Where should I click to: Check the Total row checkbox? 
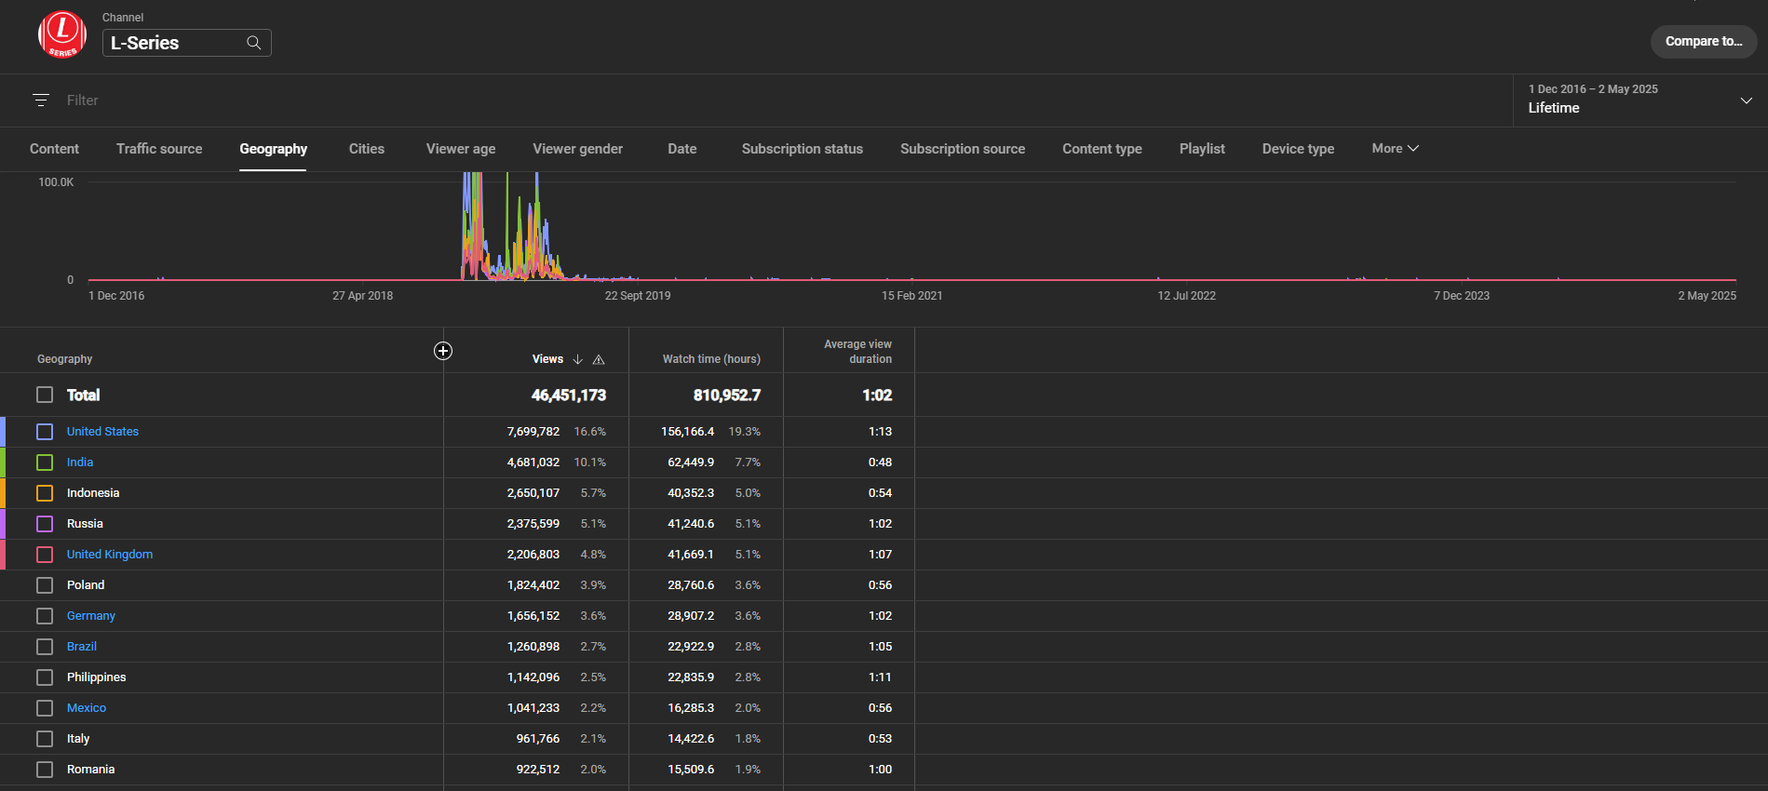[x=45, y=395]
